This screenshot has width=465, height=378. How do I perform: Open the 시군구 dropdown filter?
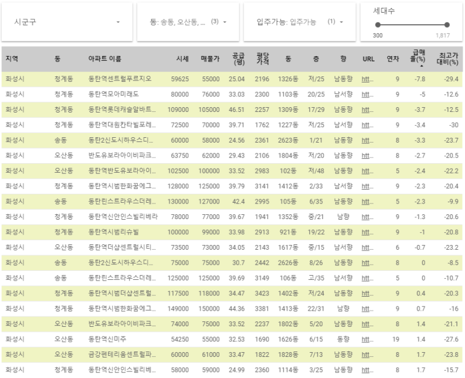[x=67, y=22]
